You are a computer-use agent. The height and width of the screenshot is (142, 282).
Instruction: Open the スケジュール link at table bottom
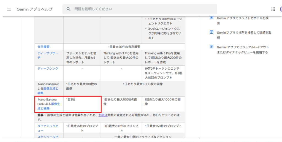(48, 136)
